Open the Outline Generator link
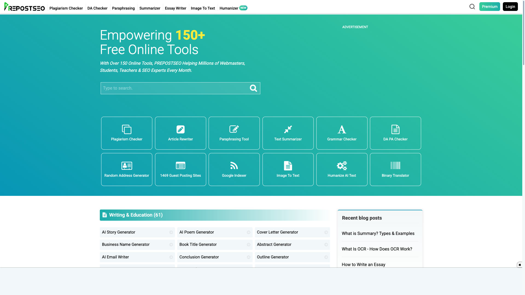 coord(292,257)
